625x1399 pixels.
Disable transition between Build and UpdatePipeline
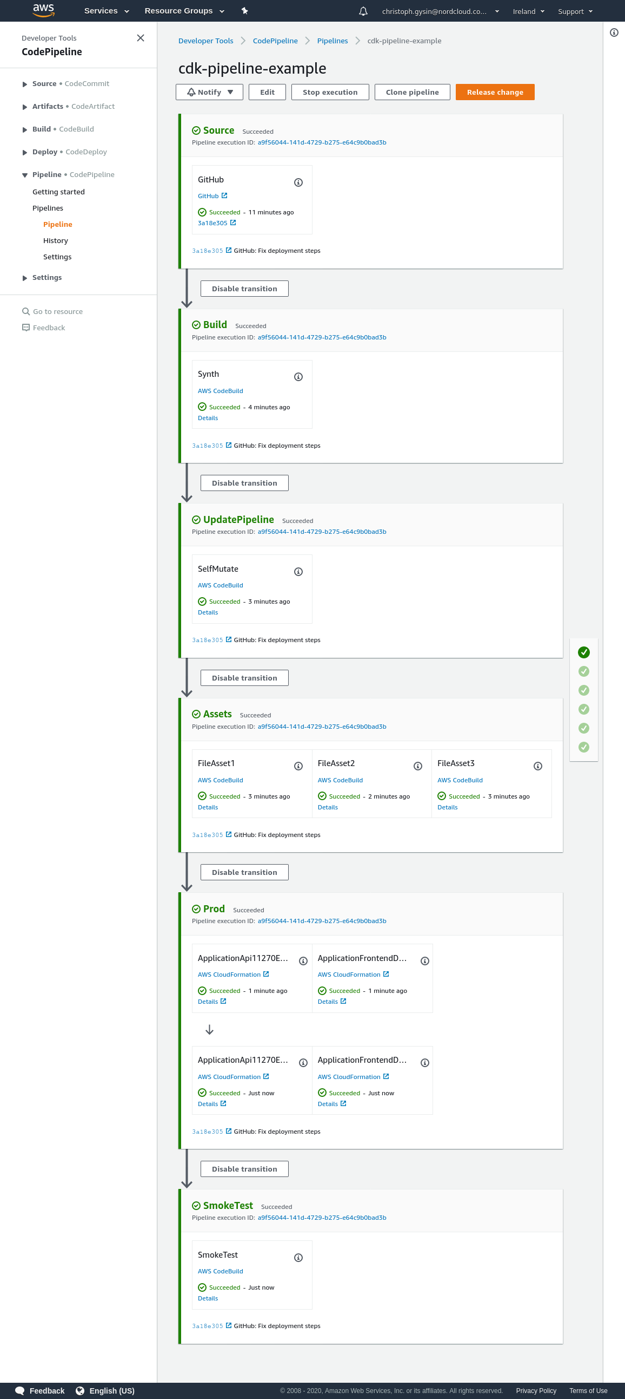click(245, 483)
